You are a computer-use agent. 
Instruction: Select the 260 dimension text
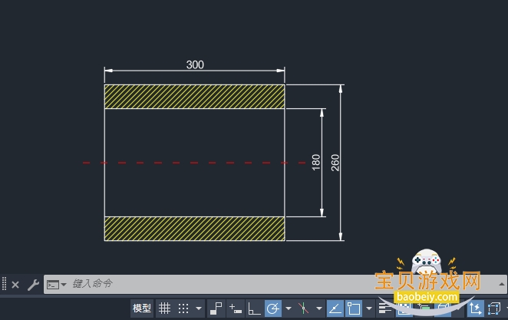tap(335, 163)
